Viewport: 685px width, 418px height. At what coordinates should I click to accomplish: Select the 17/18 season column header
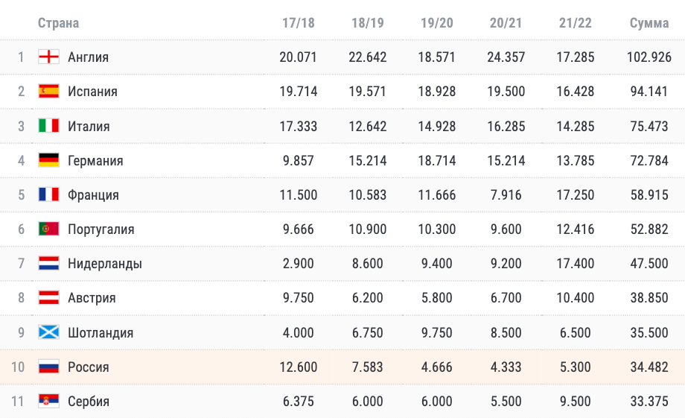point(298,23)
